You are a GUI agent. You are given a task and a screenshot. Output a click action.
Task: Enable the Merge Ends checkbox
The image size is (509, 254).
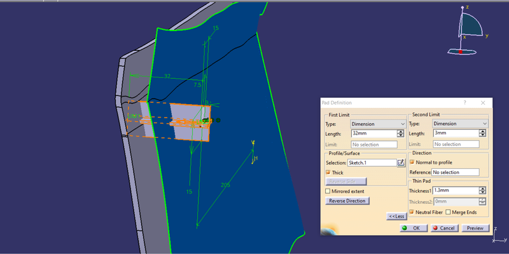(x=449, y=211)
